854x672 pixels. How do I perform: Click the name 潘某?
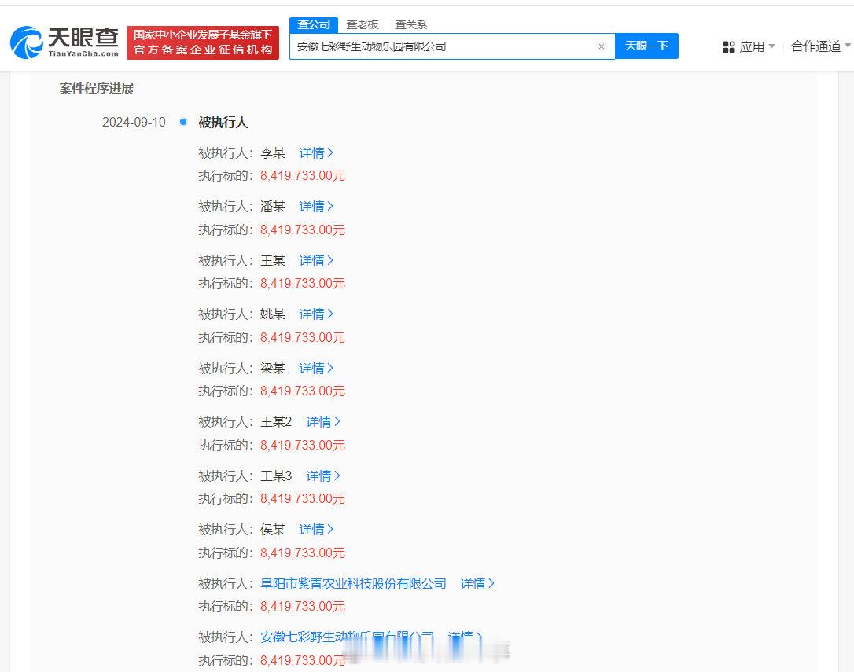click(x=272, y=207)
